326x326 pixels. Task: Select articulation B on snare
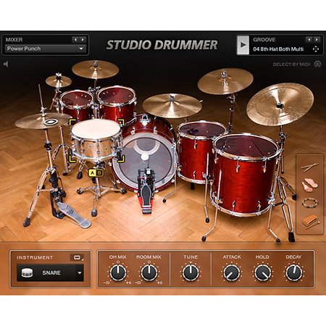99,173
